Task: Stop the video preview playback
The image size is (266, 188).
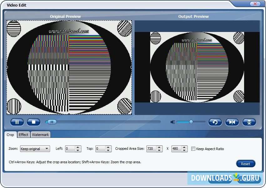Action: coord(33,122)
